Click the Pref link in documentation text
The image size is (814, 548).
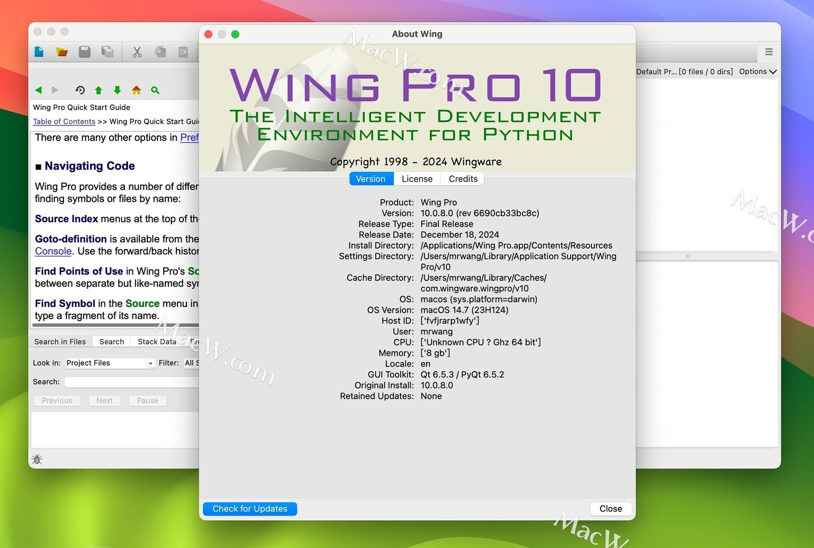point(189,137)
